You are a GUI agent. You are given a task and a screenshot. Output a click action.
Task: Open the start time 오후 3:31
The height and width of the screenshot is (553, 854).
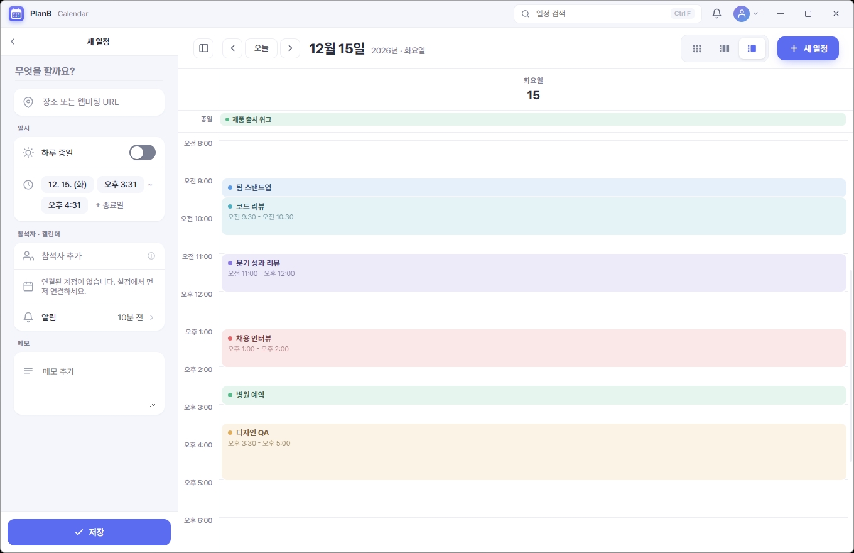click(121, 184)
